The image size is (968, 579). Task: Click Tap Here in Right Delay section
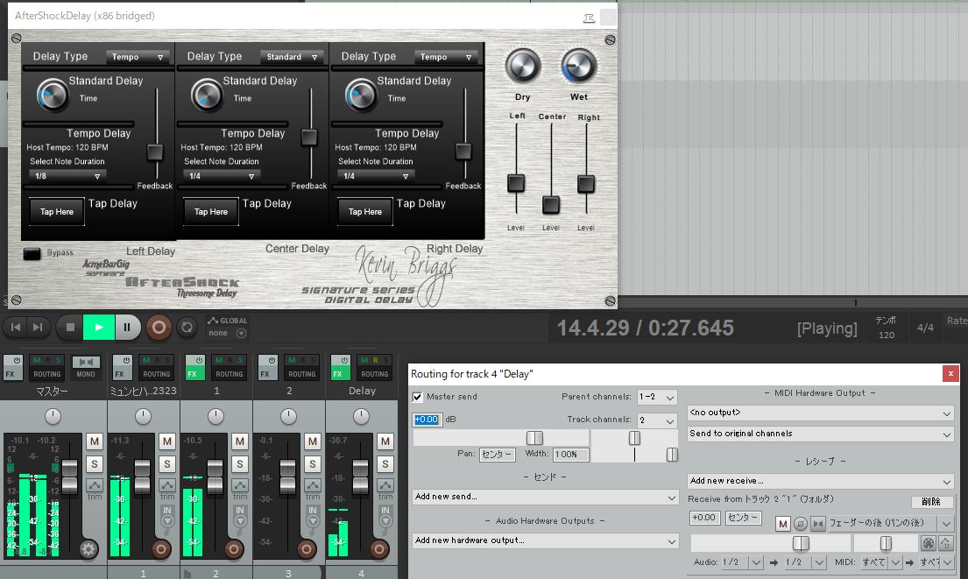pos(365,212)
